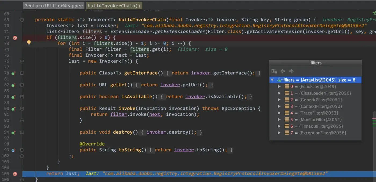This screenshot has width=376, height=182.
Task: Expand element 7 ExceptionFilter@2056
Action: pyautogui.click(x=279, y=133)
